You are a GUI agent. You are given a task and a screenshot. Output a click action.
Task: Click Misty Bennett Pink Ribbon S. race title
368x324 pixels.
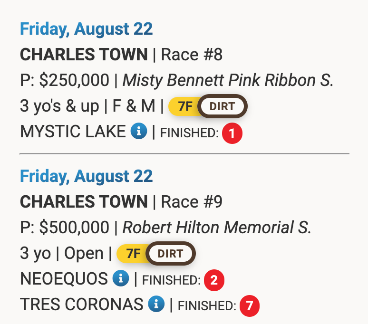[228, 80]
